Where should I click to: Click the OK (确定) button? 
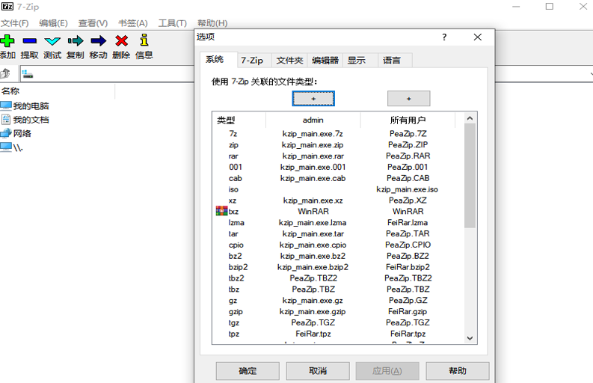(x=248, y=371)
